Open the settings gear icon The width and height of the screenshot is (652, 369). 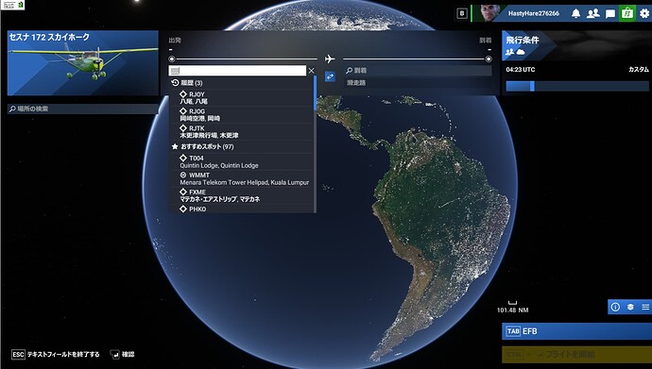point(644,13)
